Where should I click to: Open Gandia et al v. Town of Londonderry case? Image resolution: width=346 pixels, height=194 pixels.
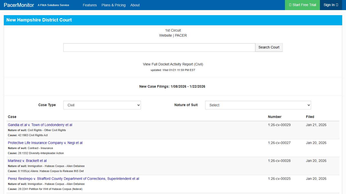(x=40, y=125)
